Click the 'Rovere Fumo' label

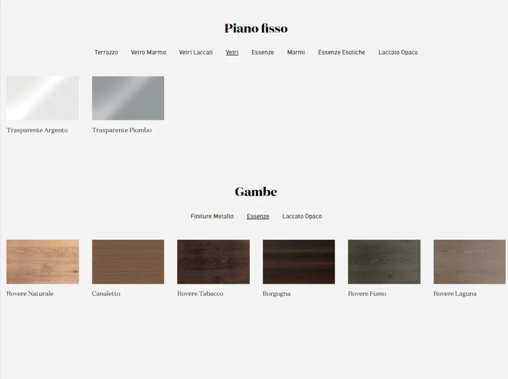pos(367,294)
